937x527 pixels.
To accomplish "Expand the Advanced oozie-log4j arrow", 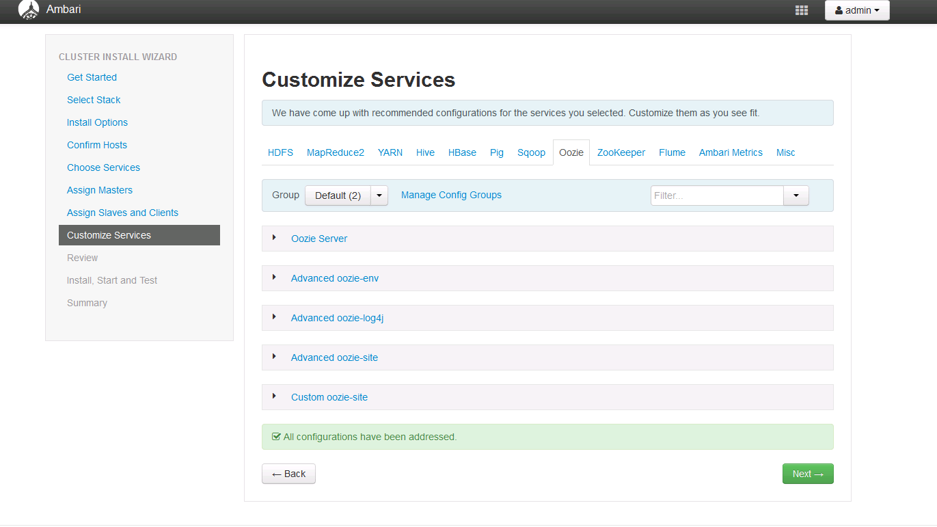I will coord(274,317).
